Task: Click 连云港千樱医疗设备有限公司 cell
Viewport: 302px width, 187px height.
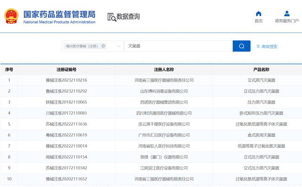Action: pos(164,124)
